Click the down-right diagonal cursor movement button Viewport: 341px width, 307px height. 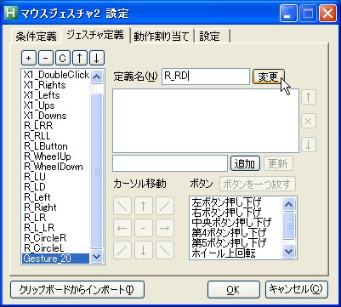165,250
